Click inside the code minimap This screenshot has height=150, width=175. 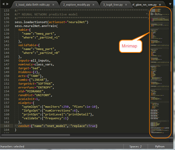[x=159, y=77]
